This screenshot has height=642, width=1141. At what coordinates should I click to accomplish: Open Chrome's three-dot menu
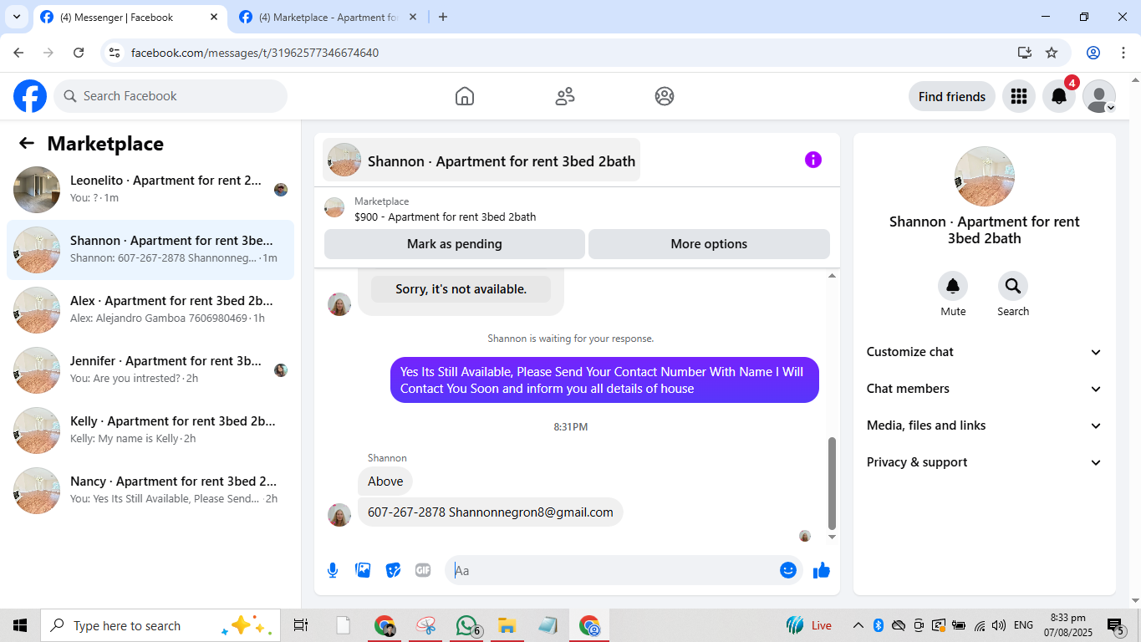pos(1123,53)
